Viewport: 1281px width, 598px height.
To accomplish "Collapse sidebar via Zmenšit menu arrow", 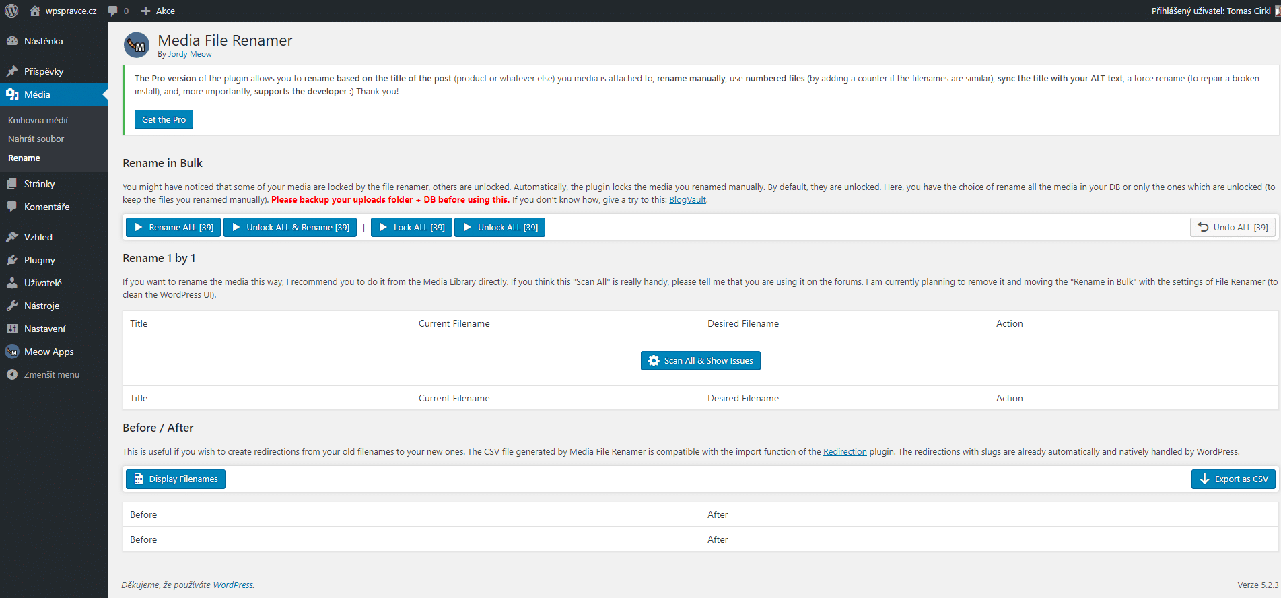I will click(x=12, y=374).
